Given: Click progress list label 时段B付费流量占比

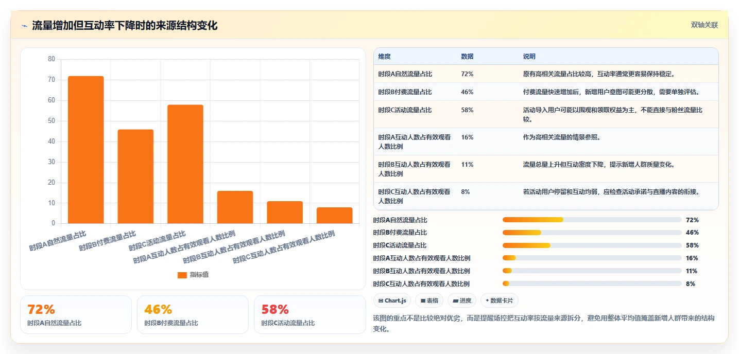Looking at the screenshot, I should pos(400,233).
